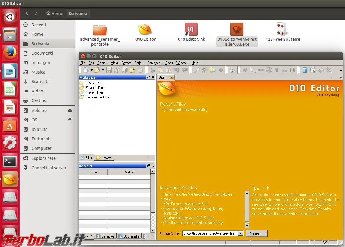Select Bookmarked Files in the Workspace tree

point(98,97)
